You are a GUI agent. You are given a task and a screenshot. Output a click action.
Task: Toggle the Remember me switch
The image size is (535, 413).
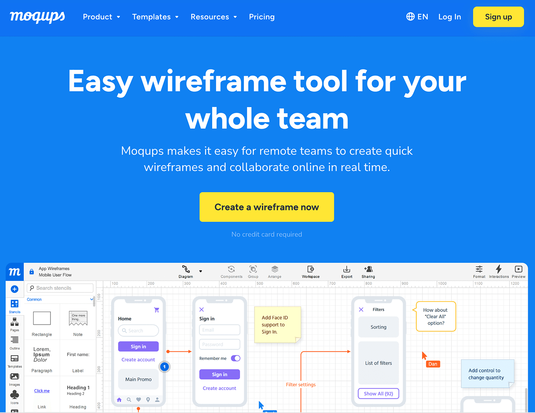point(236,358)
